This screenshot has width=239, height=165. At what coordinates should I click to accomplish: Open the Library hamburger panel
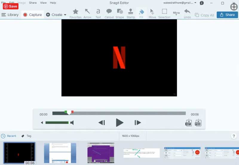10,15
